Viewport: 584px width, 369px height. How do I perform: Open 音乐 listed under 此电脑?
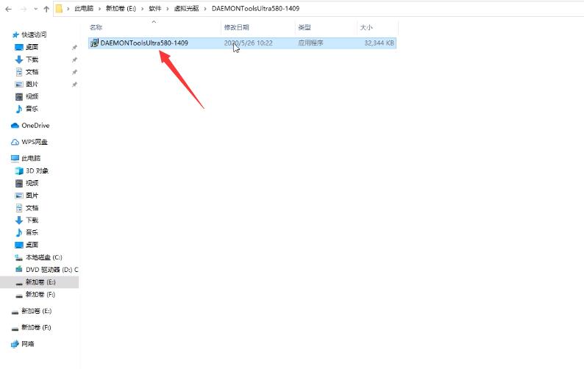[32, 232]
